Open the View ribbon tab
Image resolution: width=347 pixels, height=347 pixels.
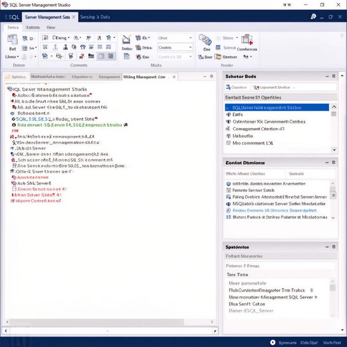[51, 27]
